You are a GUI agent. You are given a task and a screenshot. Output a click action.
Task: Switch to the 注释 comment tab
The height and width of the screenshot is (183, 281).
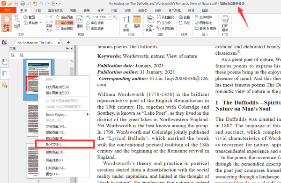click(37, 11)
